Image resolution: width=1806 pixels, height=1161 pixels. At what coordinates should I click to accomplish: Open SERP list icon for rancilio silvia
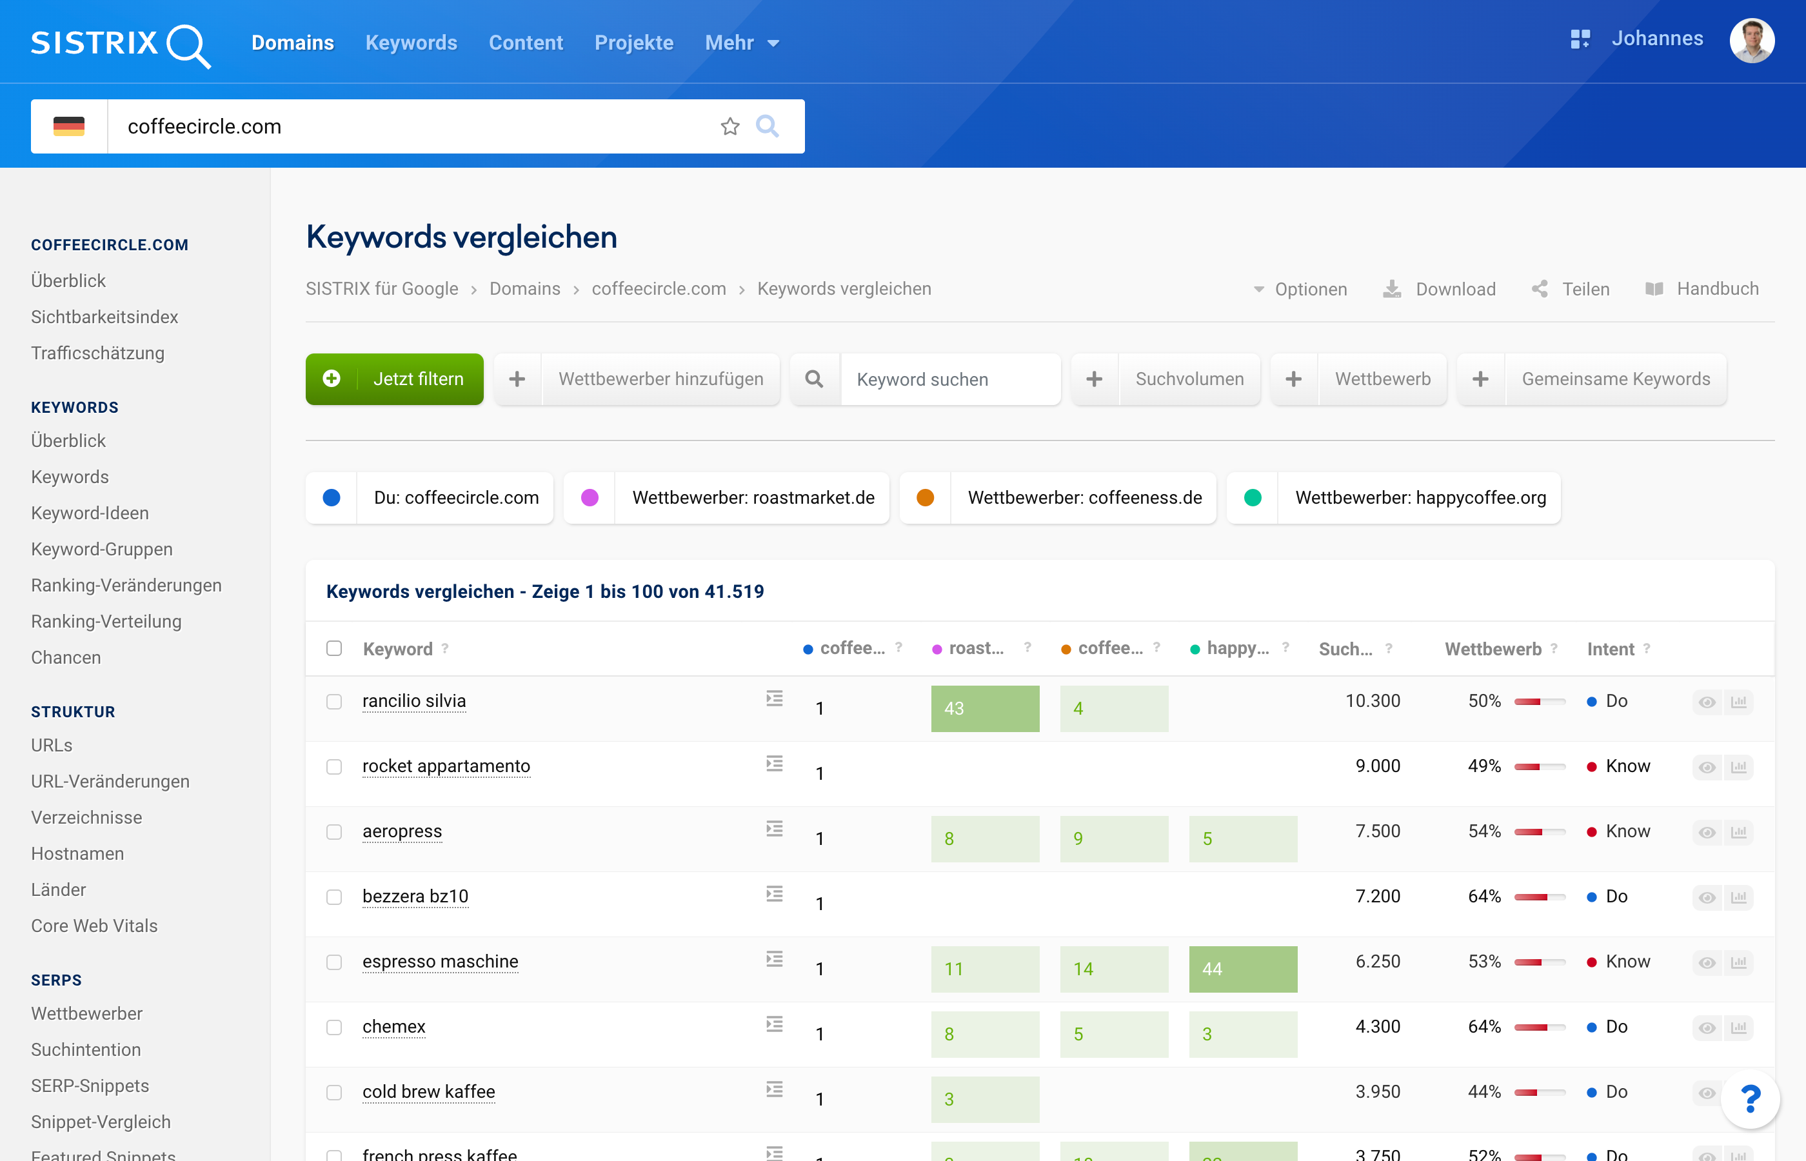774,699
